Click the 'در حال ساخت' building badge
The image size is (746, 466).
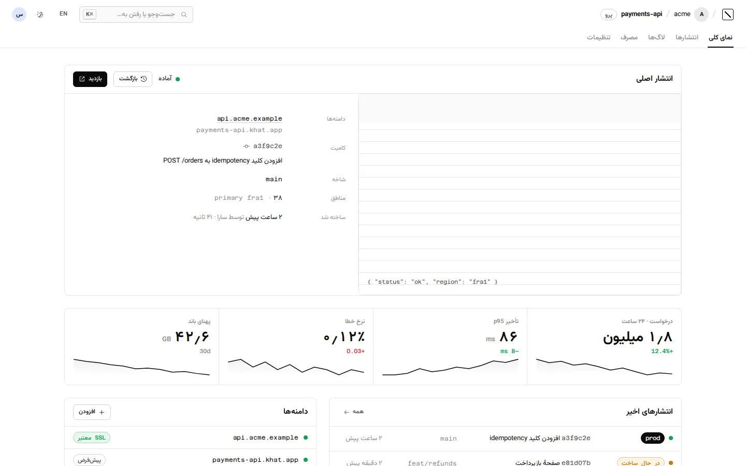pyautogui.click(x=641, y=462)
